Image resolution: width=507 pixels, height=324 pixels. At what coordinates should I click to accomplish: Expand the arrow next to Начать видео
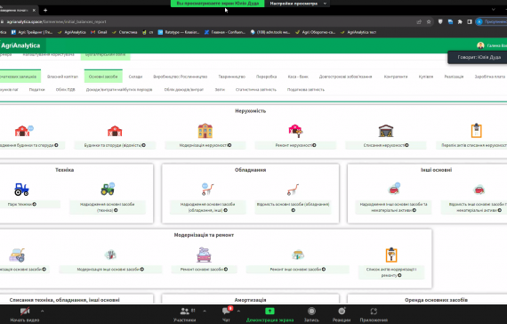point(43,311)
